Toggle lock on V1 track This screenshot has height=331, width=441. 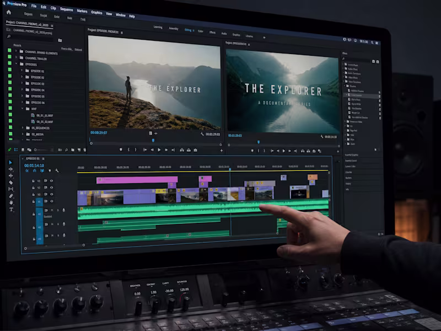pyautogui.click(x=34, y=201)
